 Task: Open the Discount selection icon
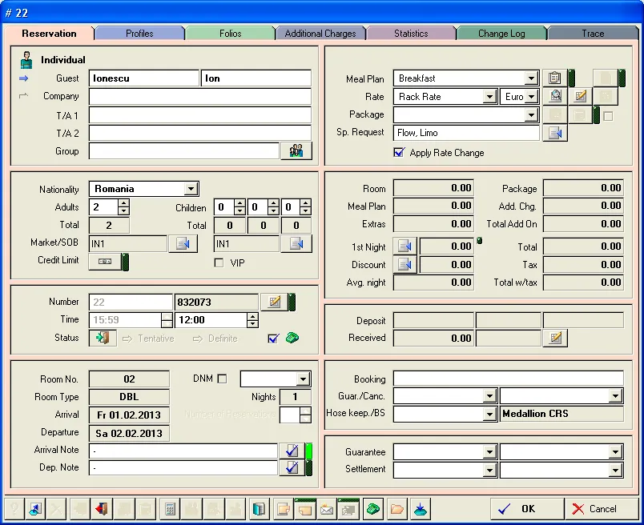click(x=405, y=264)
